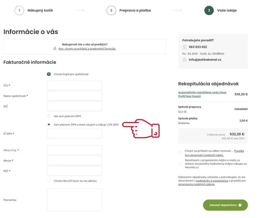Click the user icon next to the login link
The image size is (259, 218).
[55, 49]
